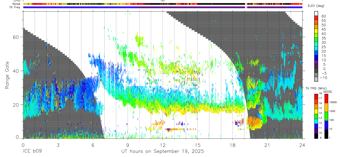Click elevation legend value '55'
This screenshot has width=340, height=157.
[x=323, y=20]
